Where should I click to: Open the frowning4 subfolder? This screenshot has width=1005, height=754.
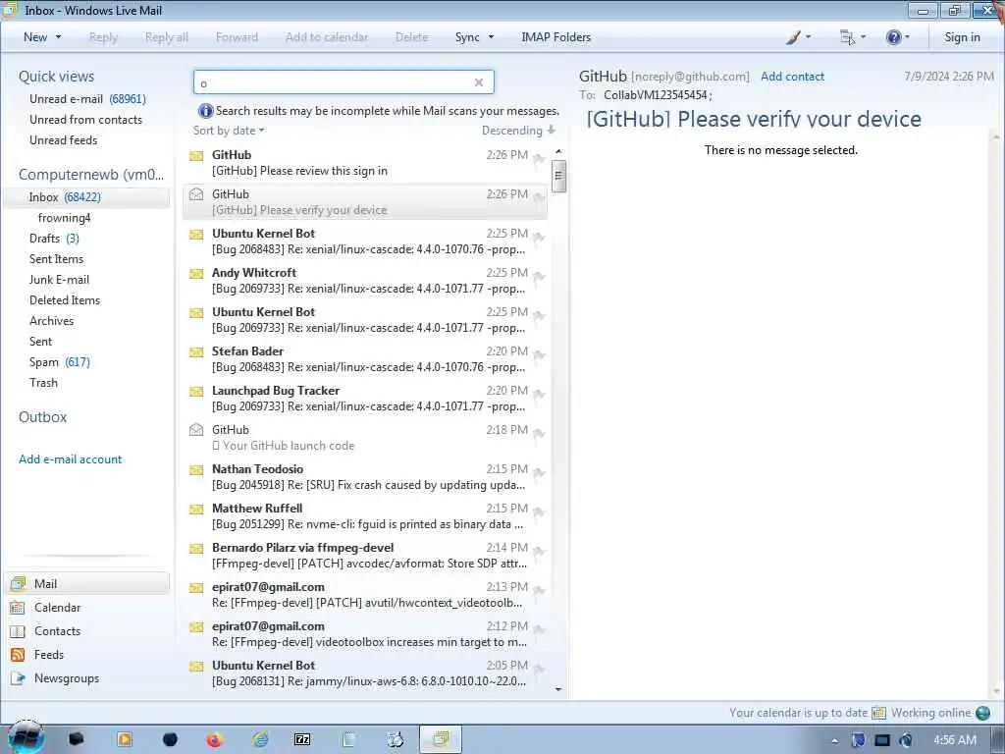(x=64, y=218)
